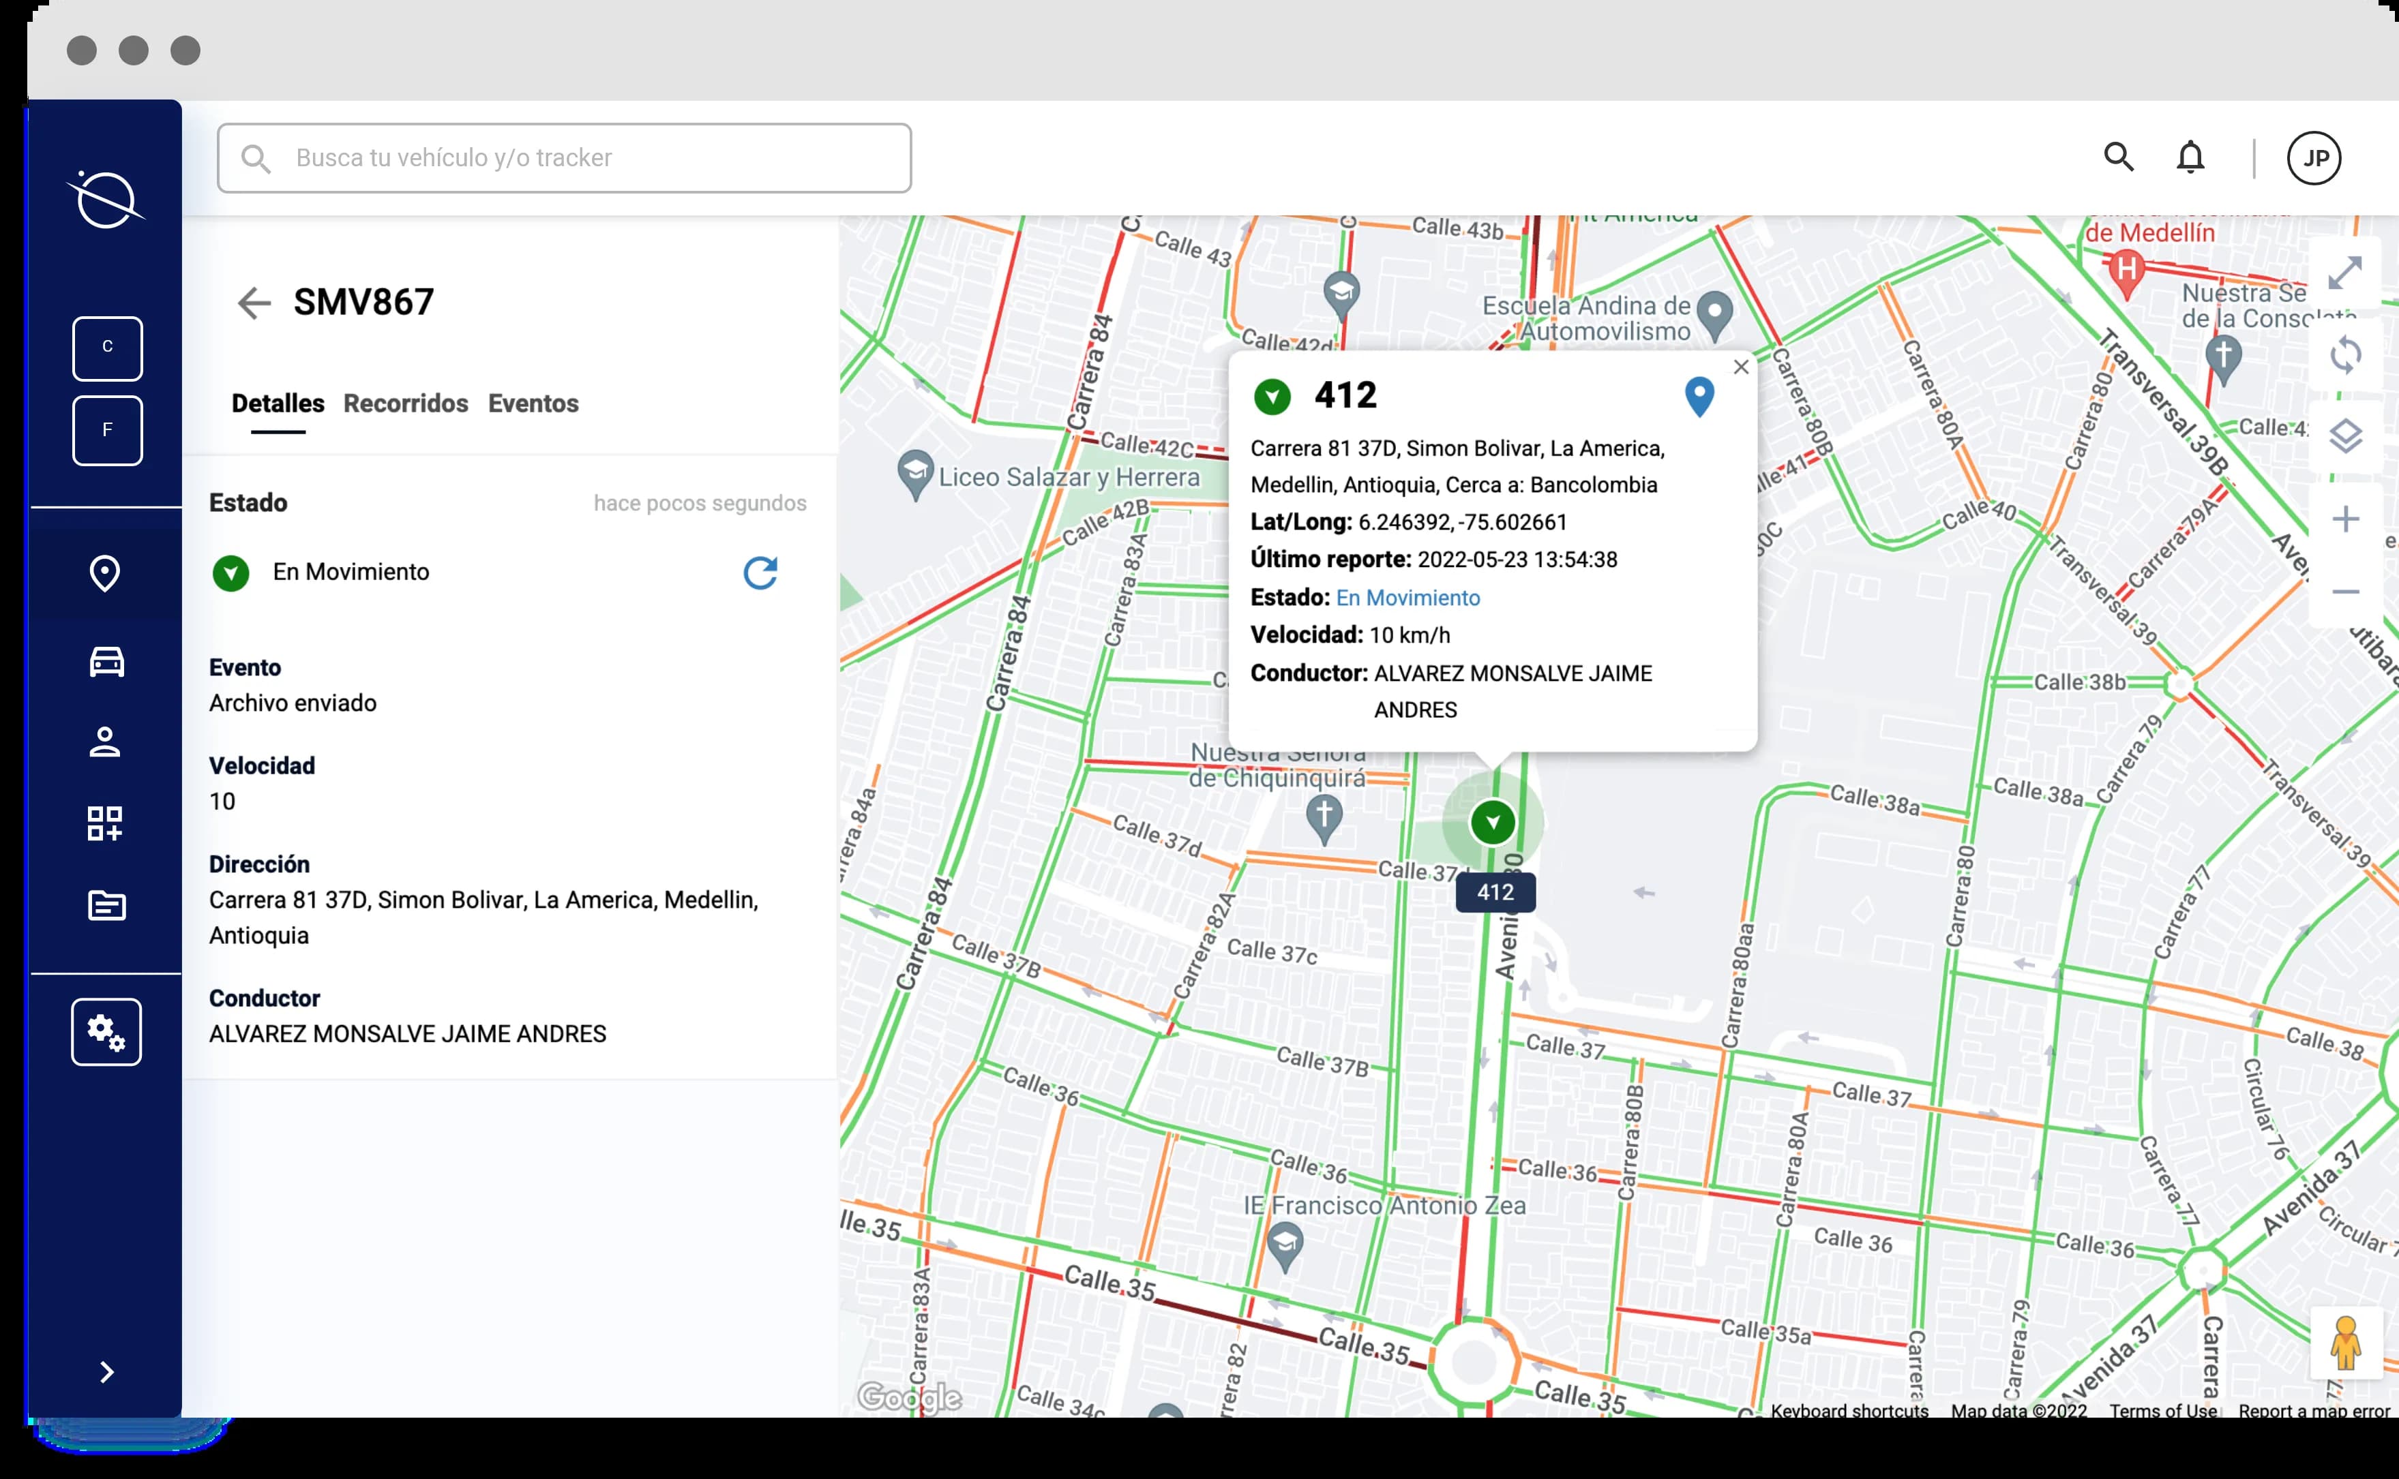This screenshot has height=1479, width=2399.
Task: Open the 'F' square sidebar button
Action: (108, 430)
